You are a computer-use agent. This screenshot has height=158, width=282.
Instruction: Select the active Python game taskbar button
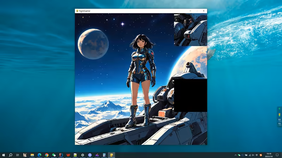(111, 155)
